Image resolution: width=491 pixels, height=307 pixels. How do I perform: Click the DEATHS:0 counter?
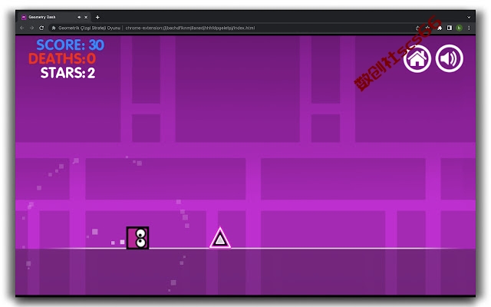pyautogui.click(x=62, y=58)
